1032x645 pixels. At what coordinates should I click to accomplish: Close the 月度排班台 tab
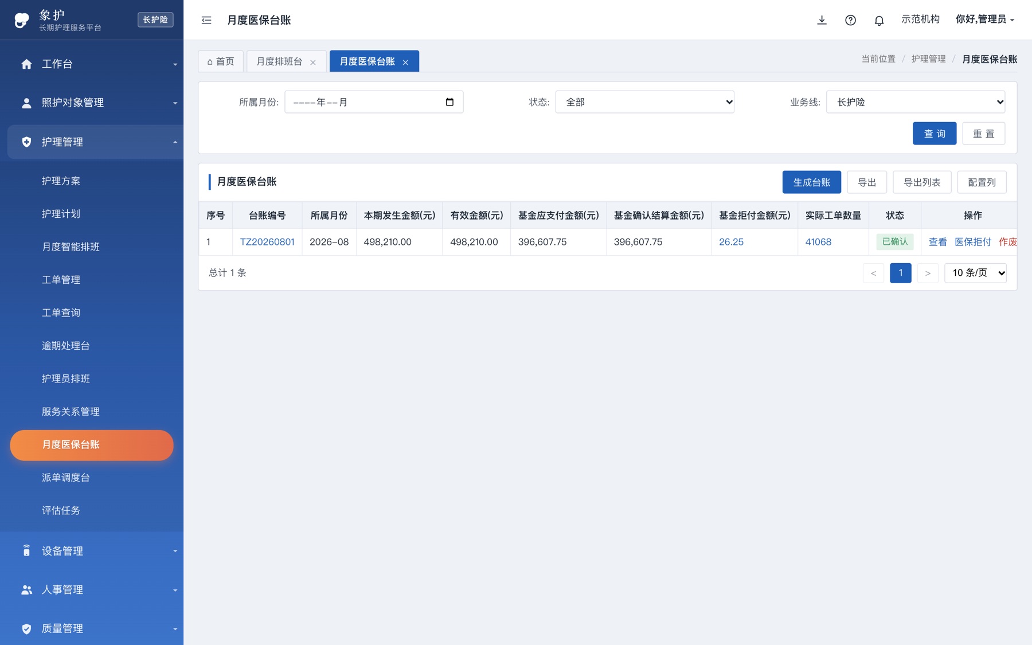click(x=313, y=62)
